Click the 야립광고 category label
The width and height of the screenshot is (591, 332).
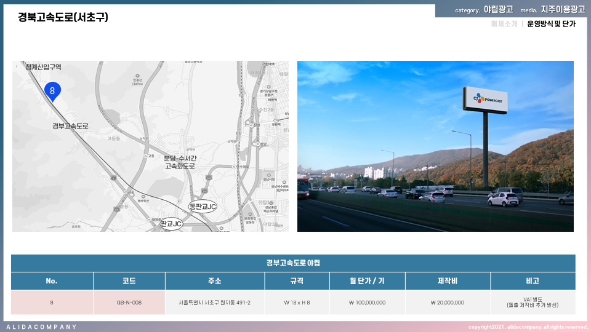[498, 10]
